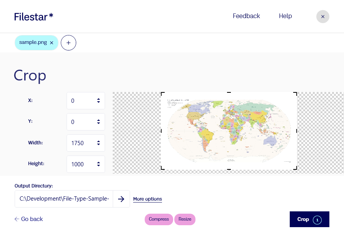Remove sample.png using its x icon
The width and height of the screenshot is (344, 231).
(52, 43)
